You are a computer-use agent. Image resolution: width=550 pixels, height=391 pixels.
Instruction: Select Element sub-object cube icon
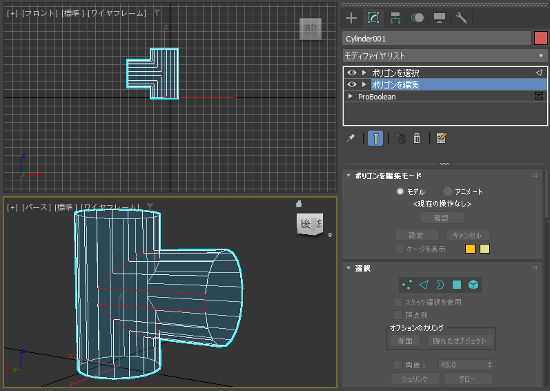473,285
